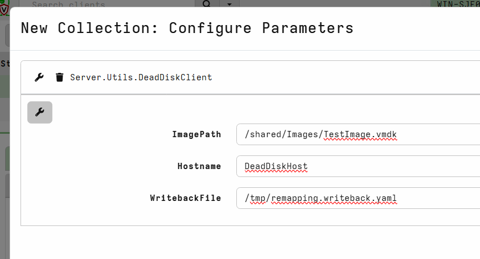Click the partially hidden St tab behind dialog
480x259 pixels.
pyautogui.click(x=5, y=64)
